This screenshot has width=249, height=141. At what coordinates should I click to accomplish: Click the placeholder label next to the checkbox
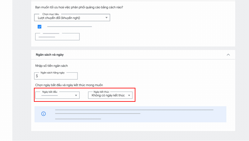[69, 27]
